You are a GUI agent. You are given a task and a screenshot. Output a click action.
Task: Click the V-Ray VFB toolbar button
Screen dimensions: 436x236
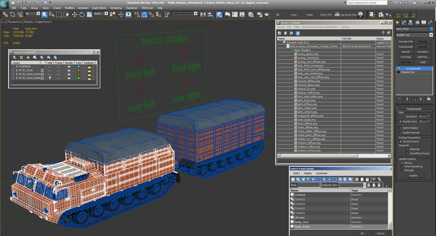tap(325, 15)
